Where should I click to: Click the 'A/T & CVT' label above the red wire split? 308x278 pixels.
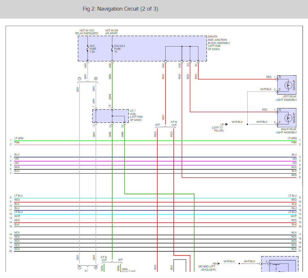point(174,123)
